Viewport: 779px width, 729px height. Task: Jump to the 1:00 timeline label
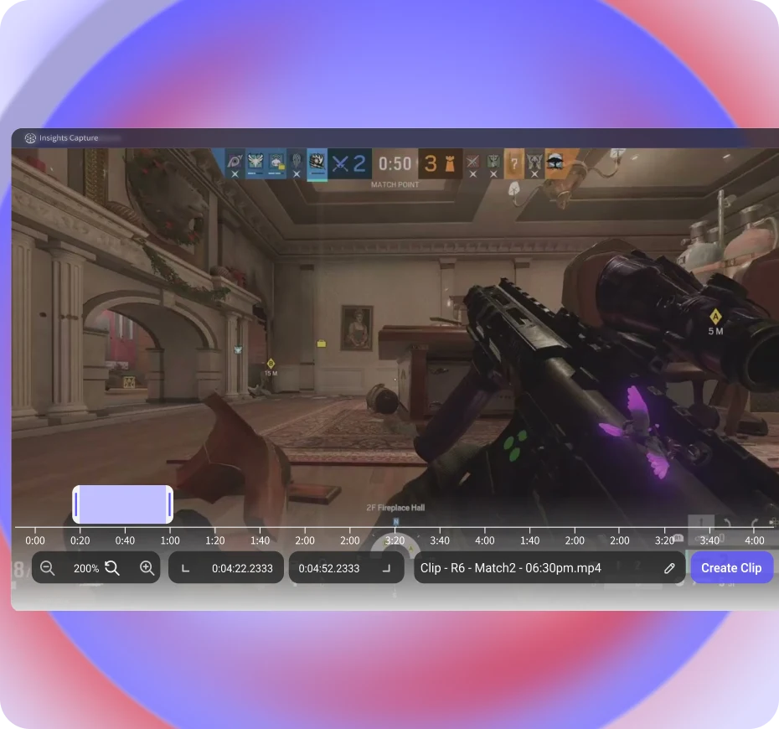click(170, 540)
